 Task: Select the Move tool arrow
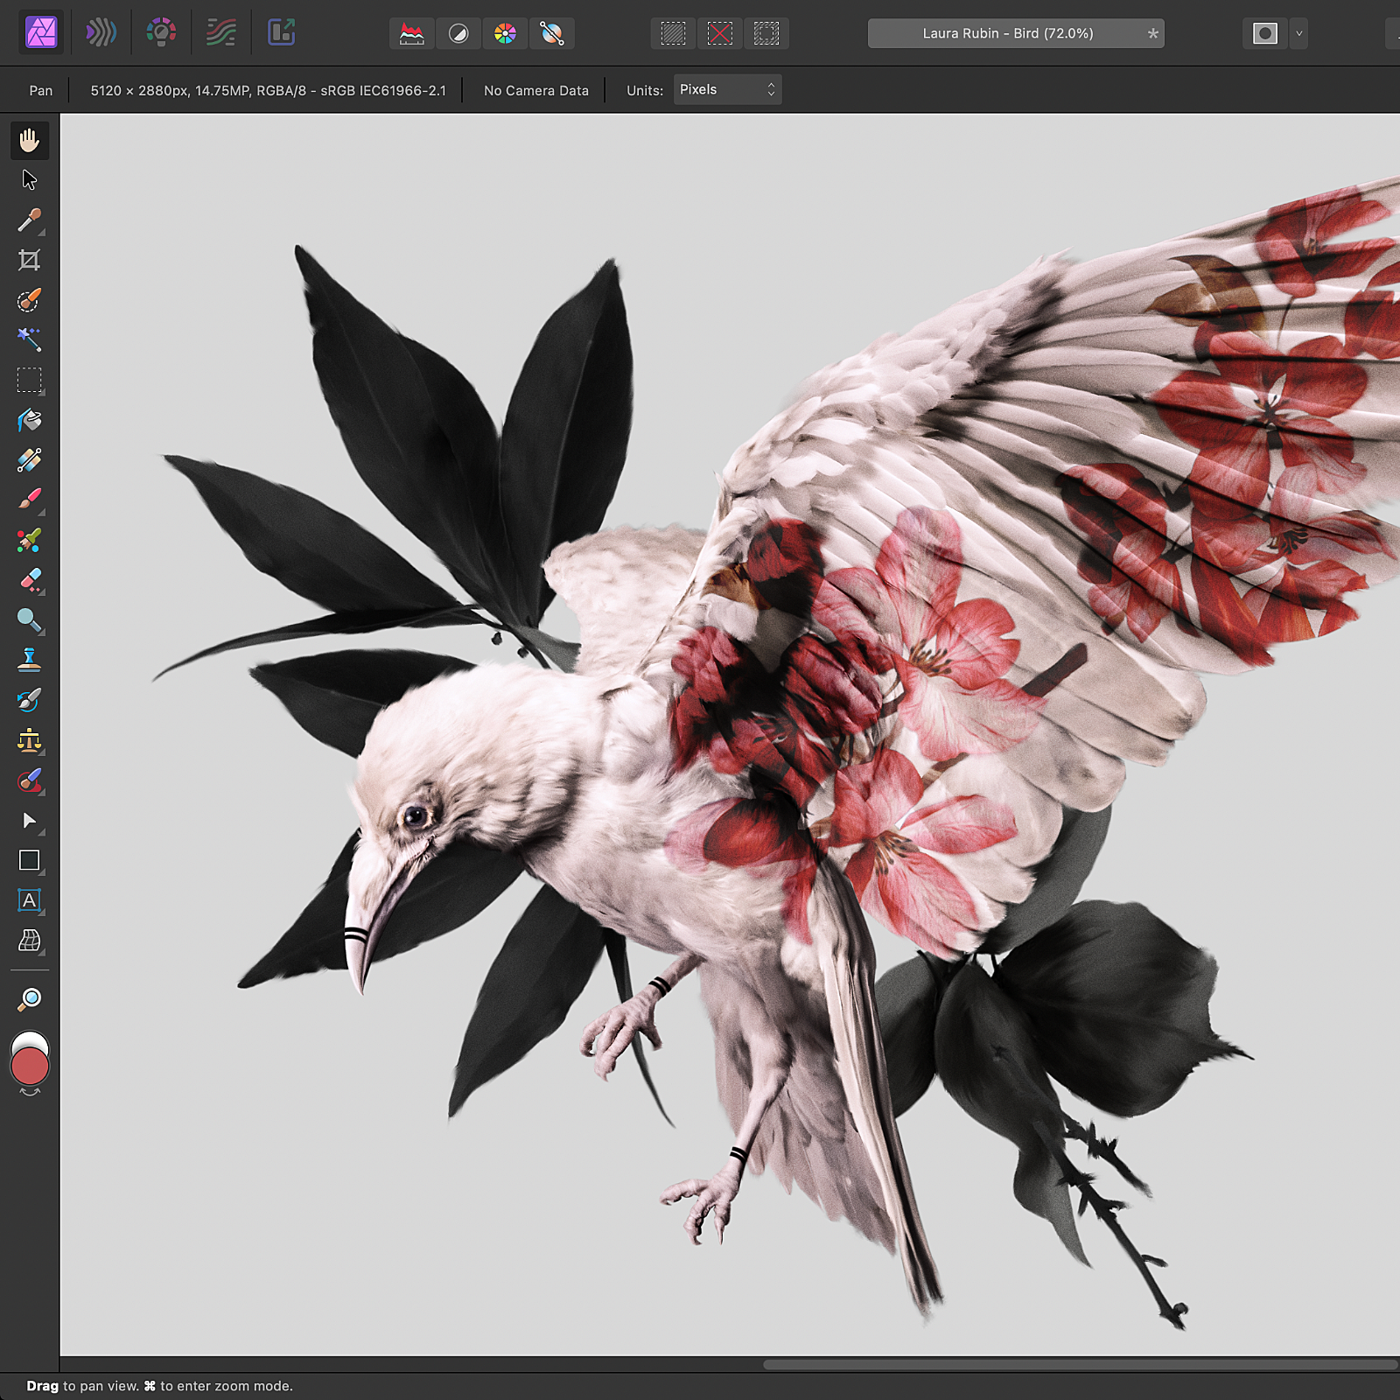pos(29,180)
